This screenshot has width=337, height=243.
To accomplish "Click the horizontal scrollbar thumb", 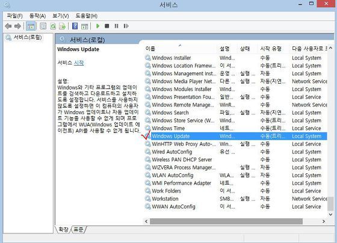I will 226,221.
